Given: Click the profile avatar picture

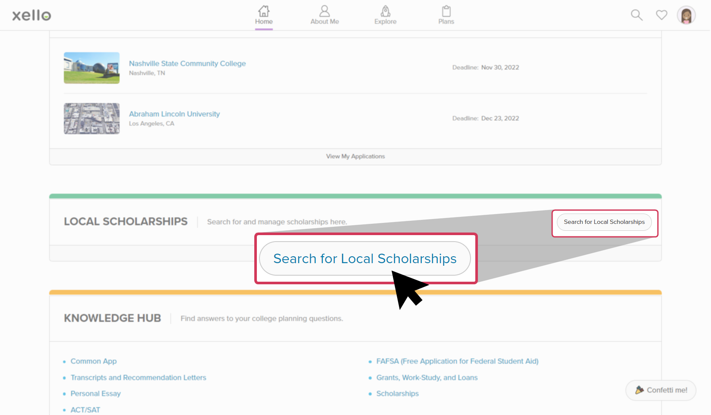Looking at the screenshot, I should click(686, 14).
